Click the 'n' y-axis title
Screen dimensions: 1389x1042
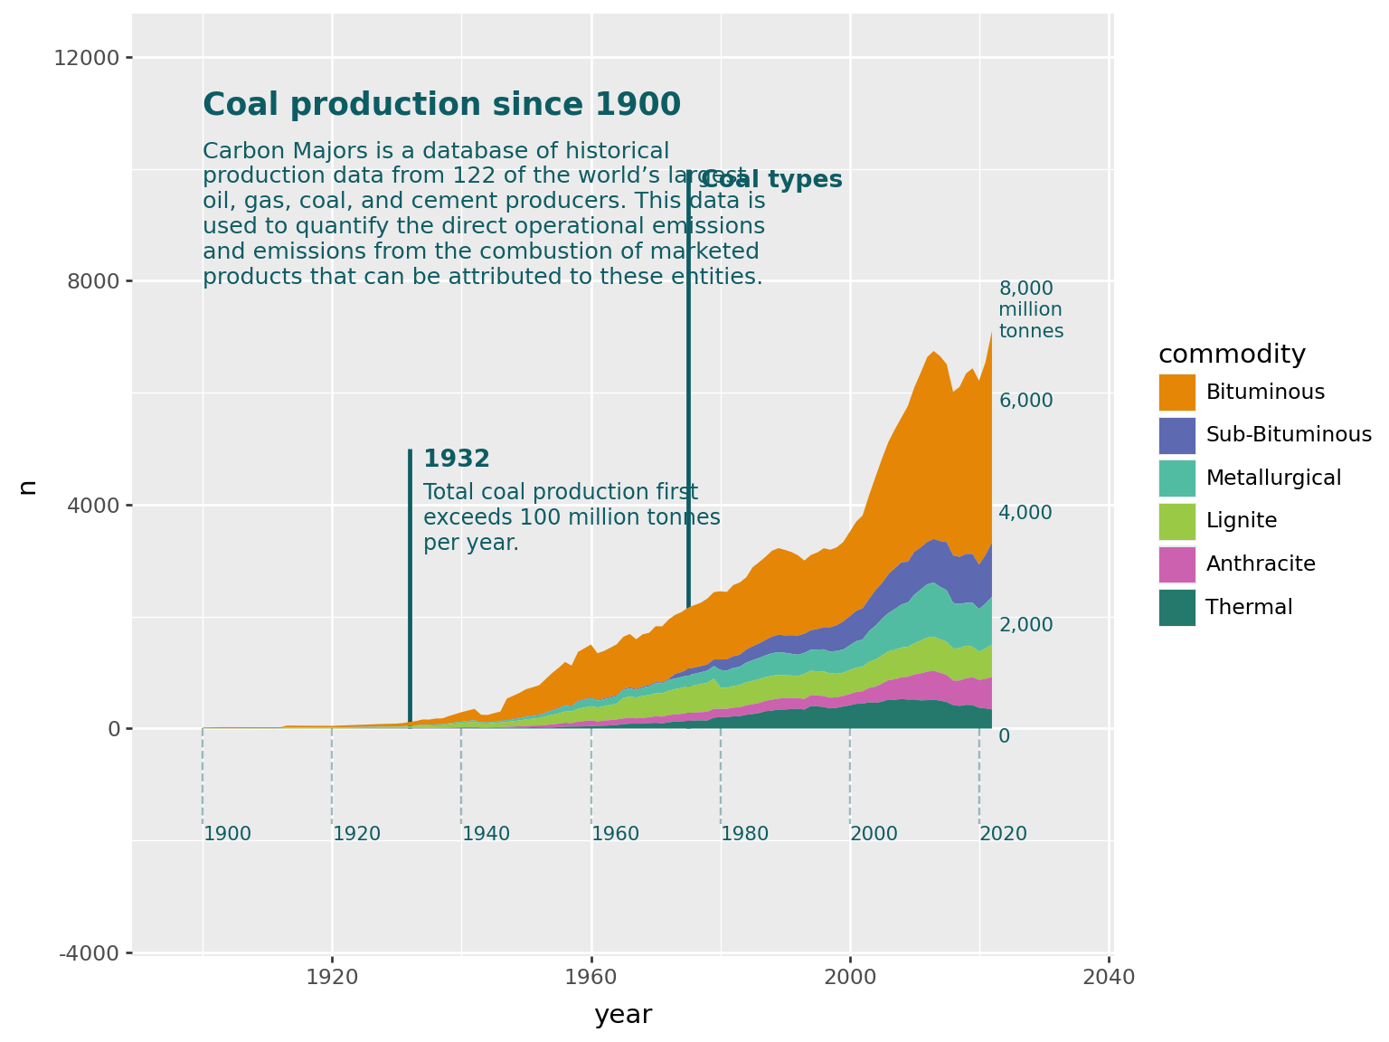click(x=27, y=487)
